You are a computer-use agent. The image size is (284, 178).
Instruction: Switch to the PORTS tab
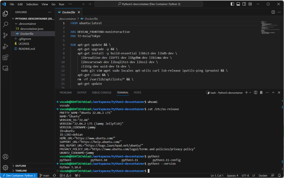click(x=137, y=92)
